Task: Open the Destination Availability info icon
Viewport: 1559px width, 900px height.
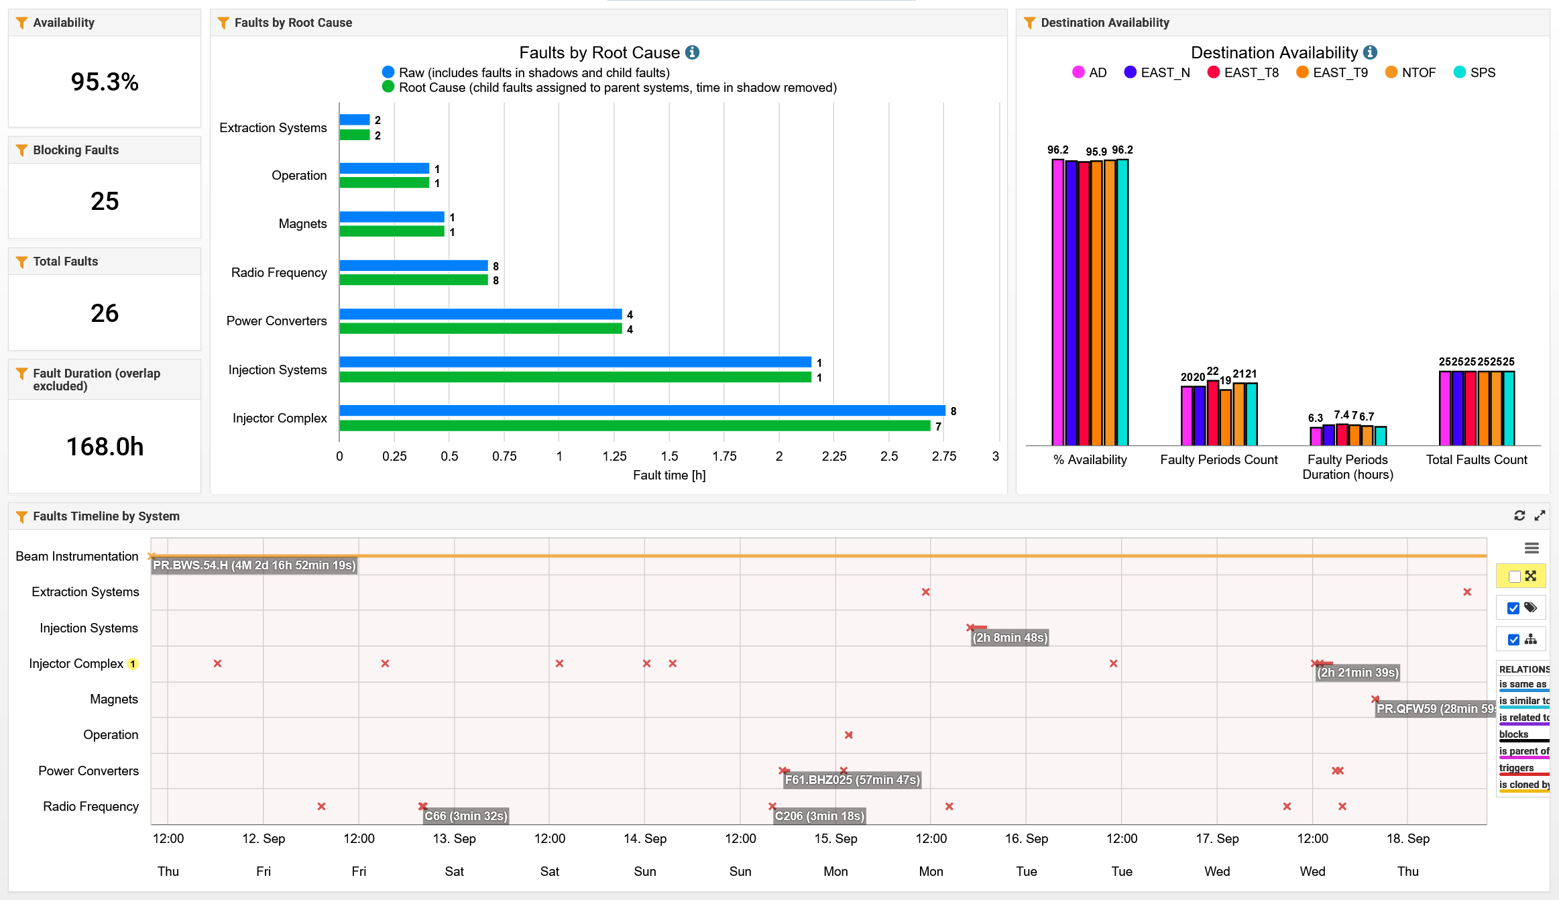Action: (x=1371, y=52)
